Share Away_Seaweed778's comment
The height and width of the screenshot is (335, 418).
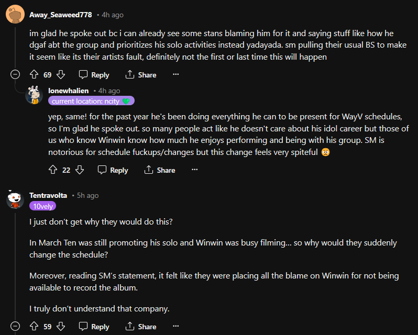(141, 75)
